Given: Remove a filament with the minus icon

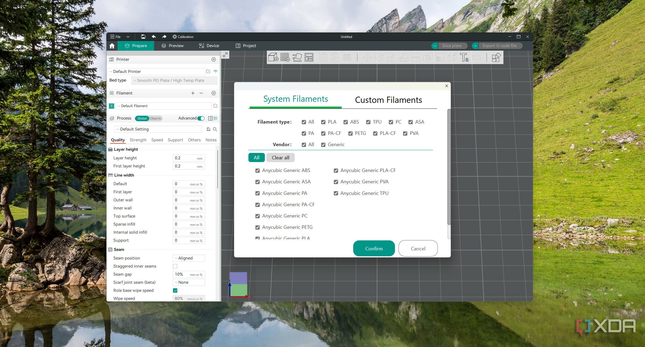Looking at the screenshot, I should tap(201, 93).
